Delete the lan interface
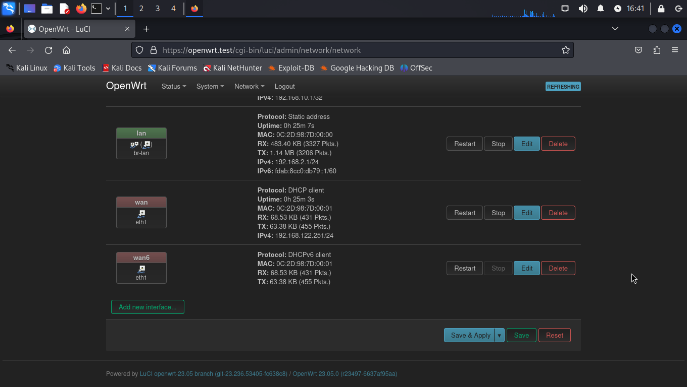The width and height of the screenshot is (687, 387). [x=558, y=144]
